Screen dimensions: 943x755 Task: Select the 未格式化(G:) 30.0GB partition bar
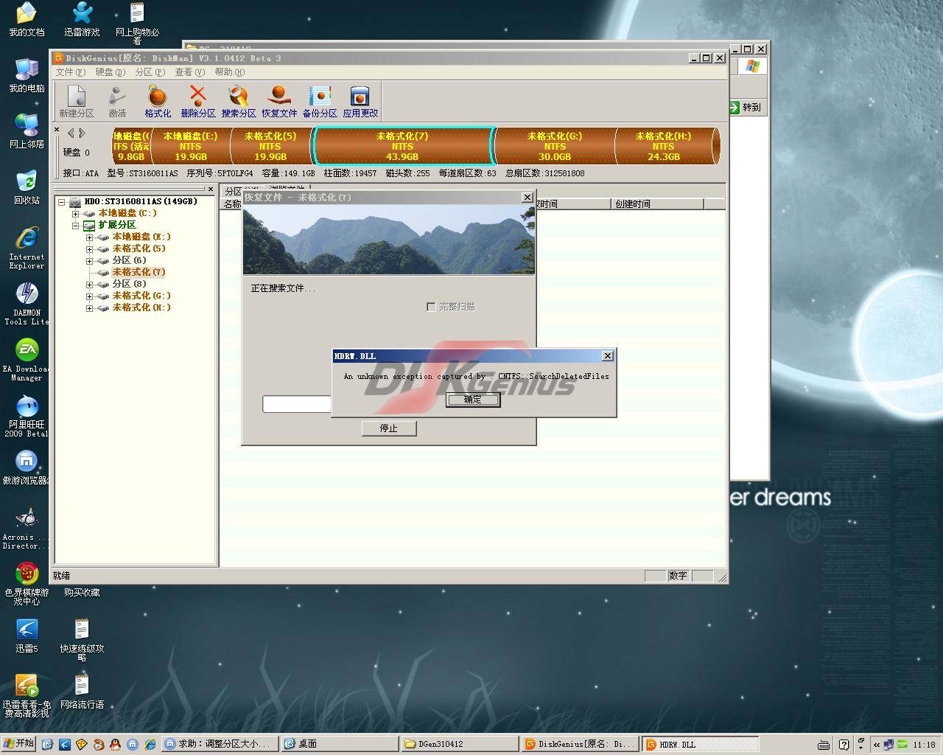pos(555,146)
